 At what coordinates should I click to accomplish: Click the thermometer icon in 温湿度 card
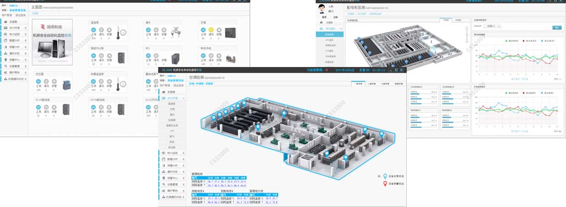(117, 33)
